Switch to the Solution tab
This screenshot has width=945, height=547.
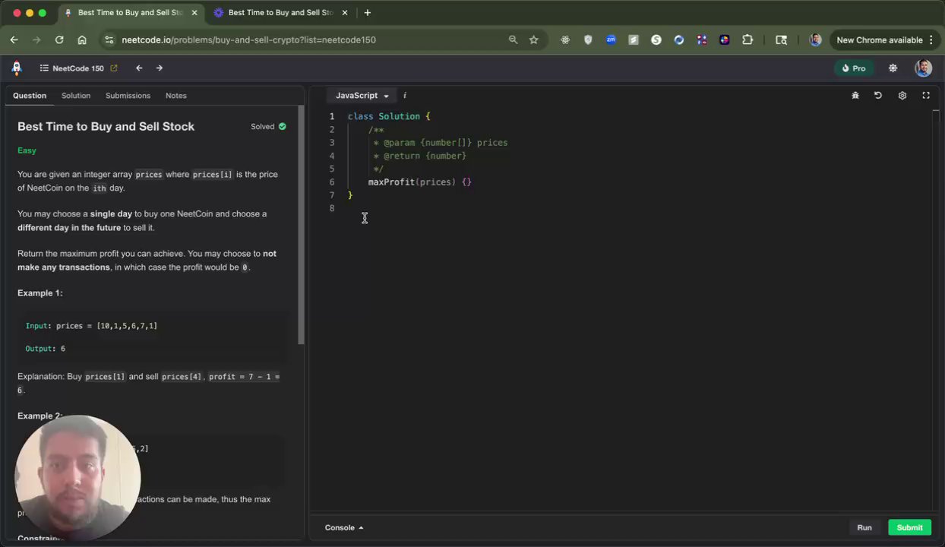point(76,96)
